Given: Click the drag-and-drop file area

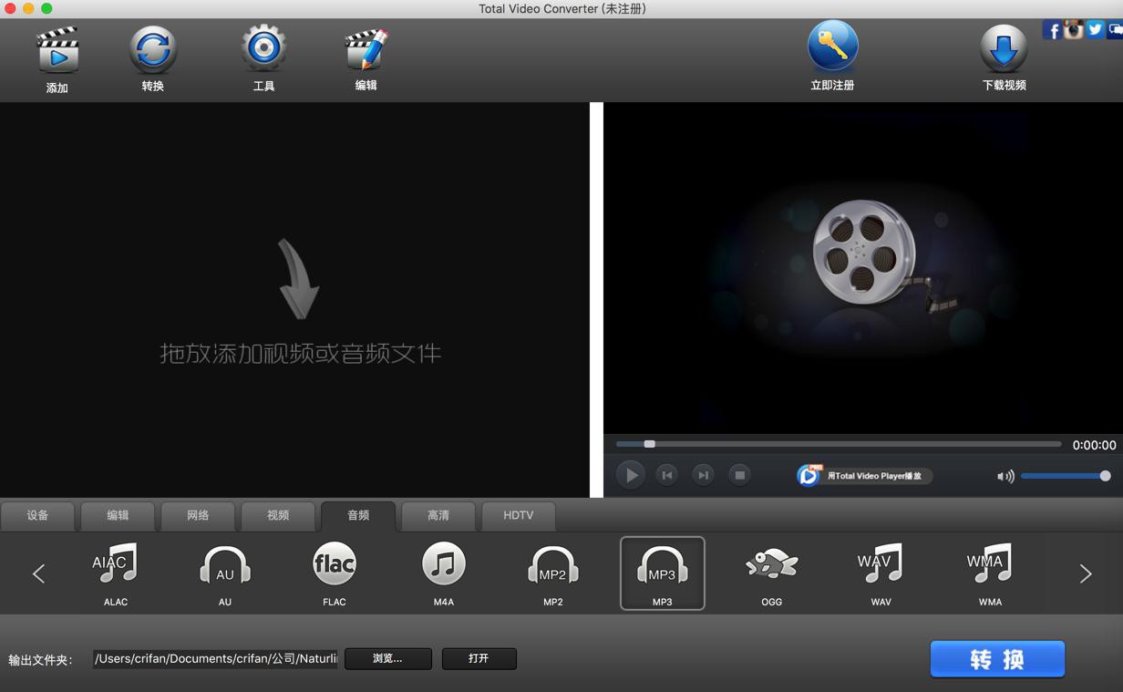Looking at the screenshot, I should pyautogui.click(x=294, y=300).
